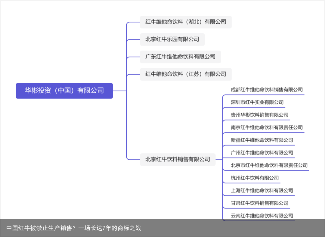Click the 深圳市红牛实业有限公司 entry

pos(257,102)
